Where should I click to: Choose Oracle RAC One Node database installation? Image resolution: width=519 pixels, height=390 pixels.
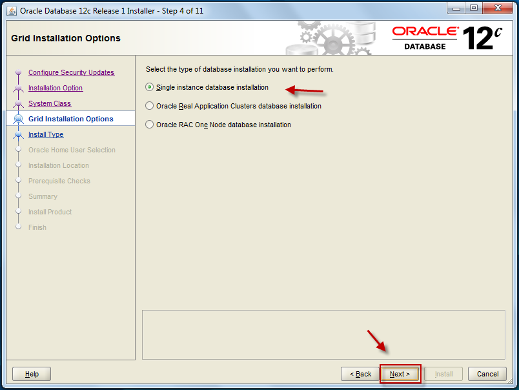149,124
